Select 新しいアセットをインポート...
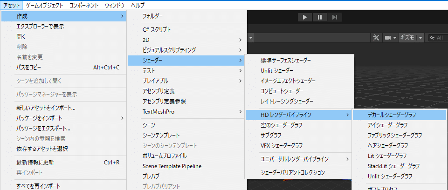Viewport: 448px width, 190px height. [64, 108]
